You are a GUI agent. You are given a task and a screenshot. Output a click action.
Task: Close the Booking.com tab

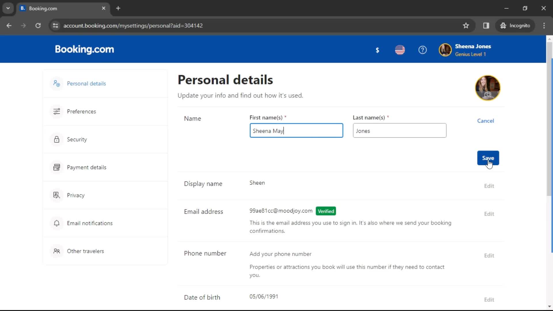coord(104,8)
